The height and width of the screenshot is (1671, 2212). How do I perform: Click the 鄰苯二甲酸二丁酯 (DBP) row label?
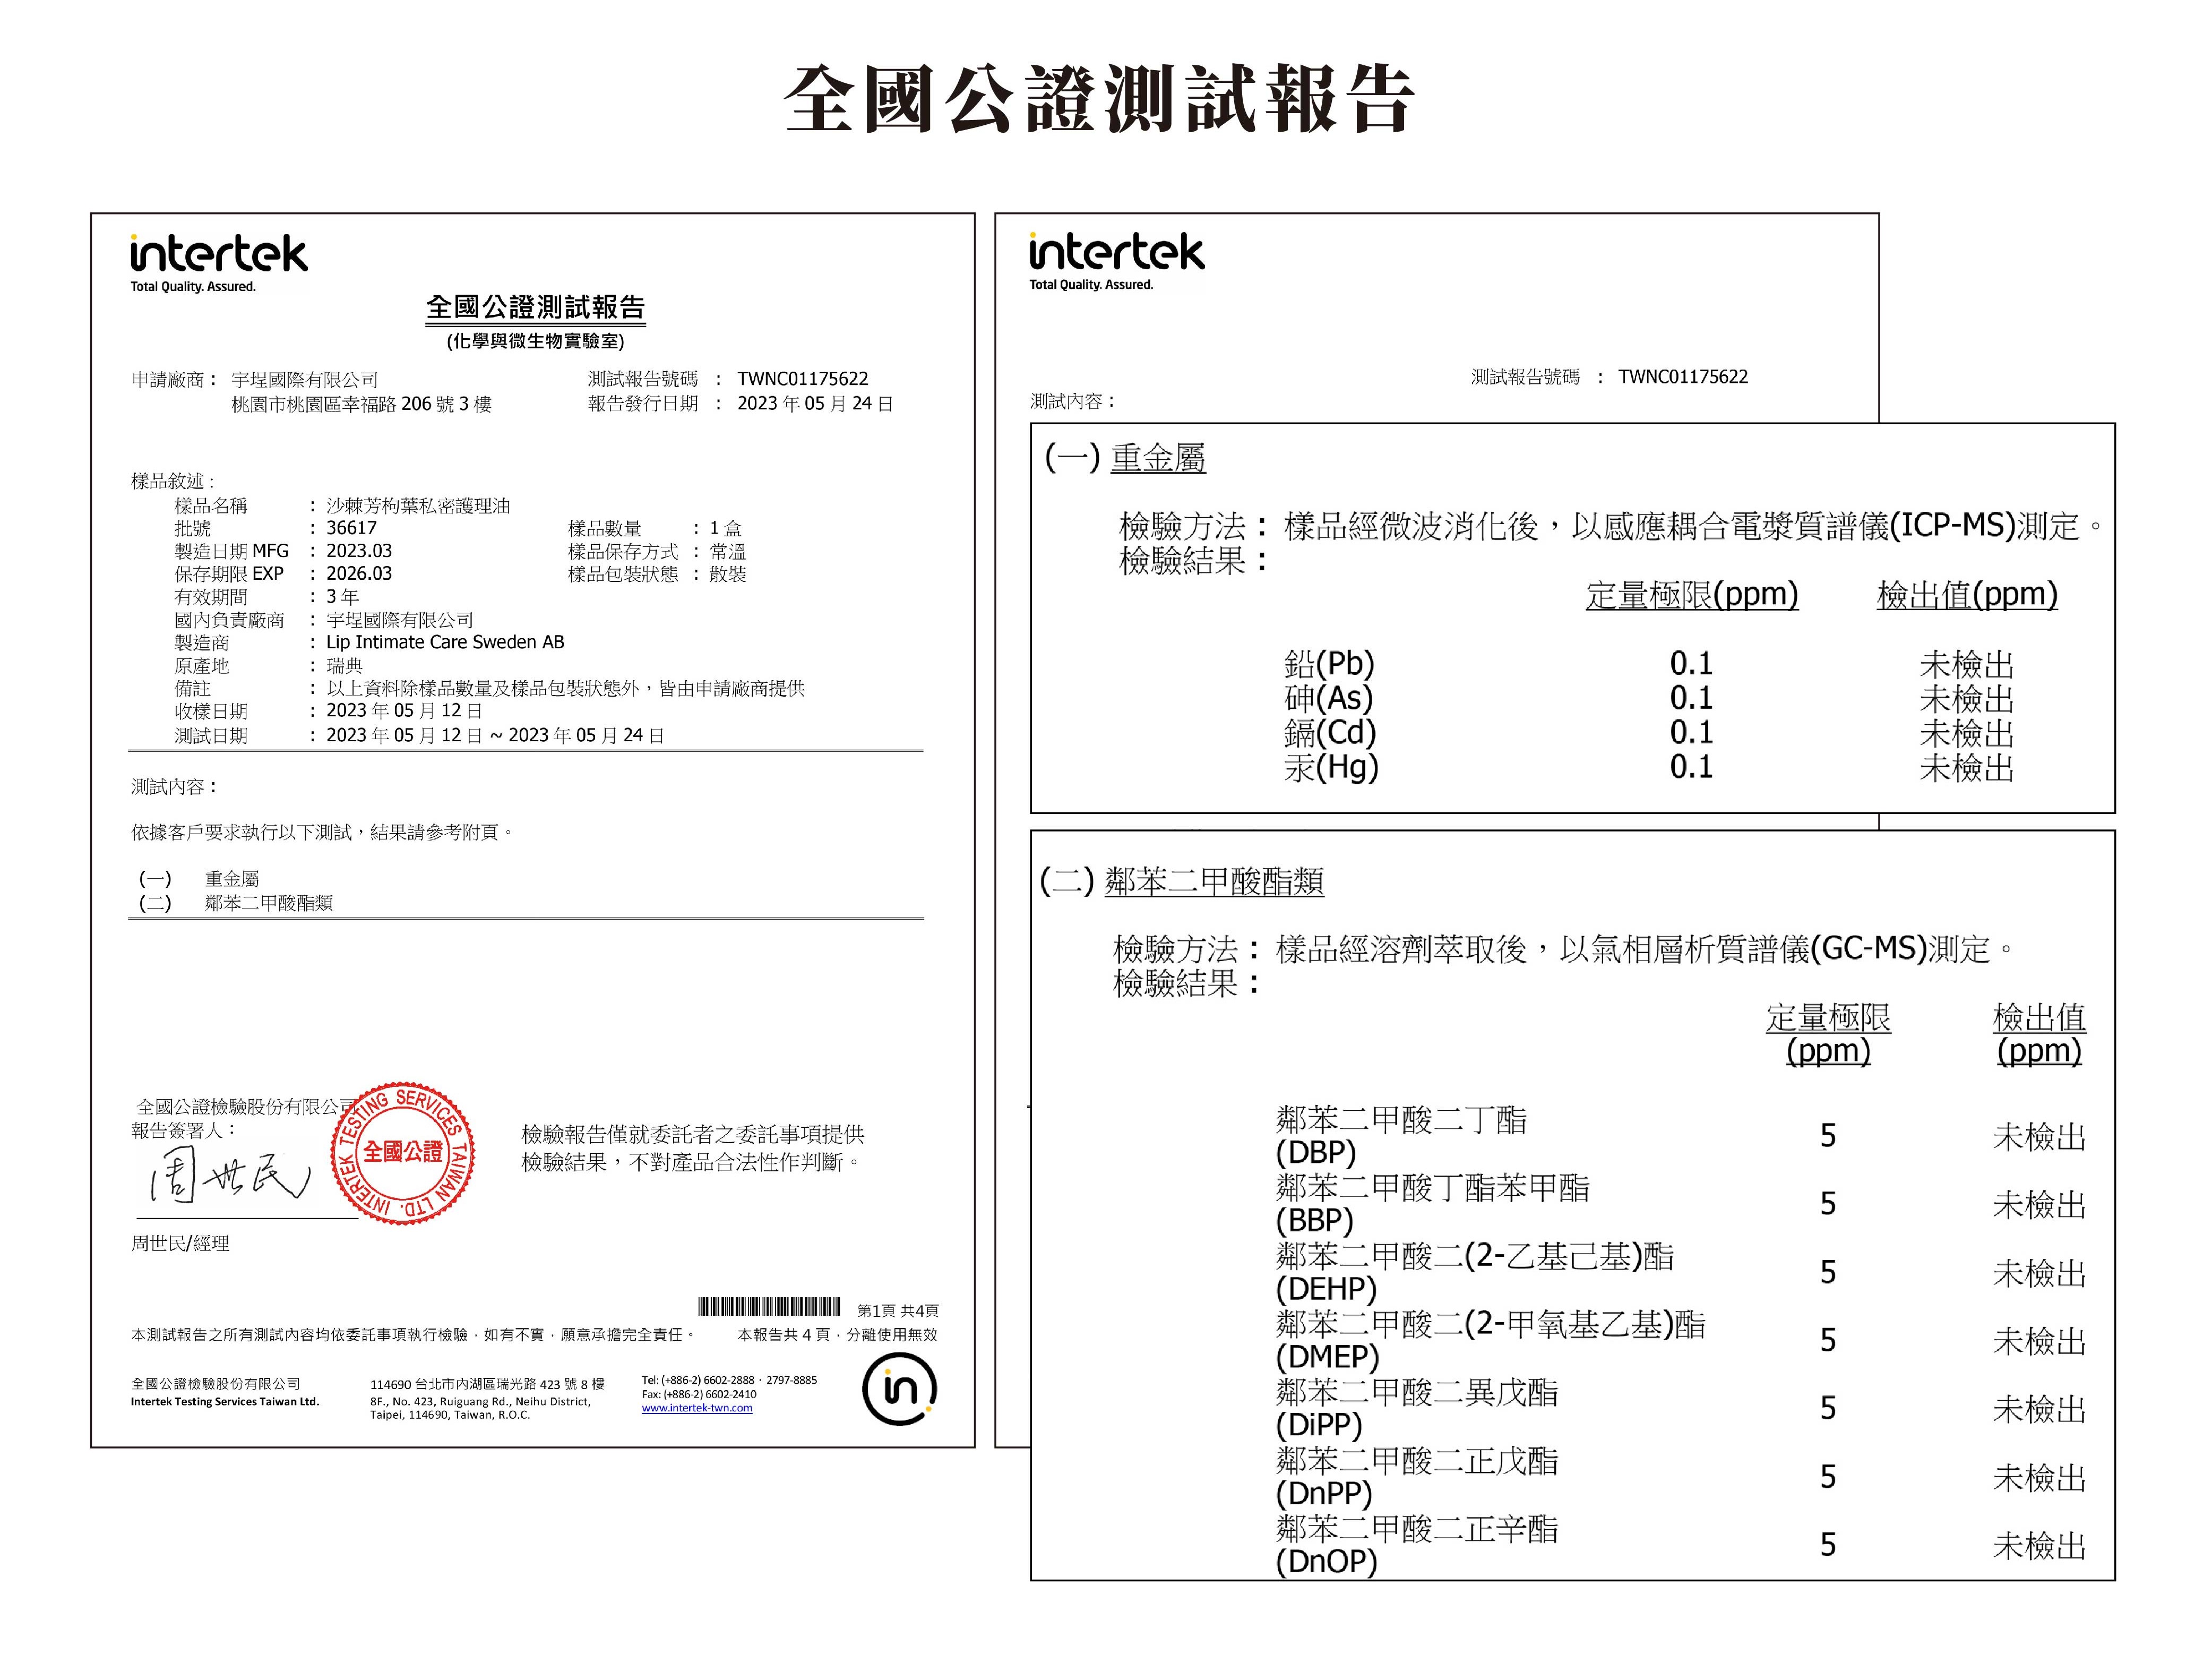pos(1401,1135)
